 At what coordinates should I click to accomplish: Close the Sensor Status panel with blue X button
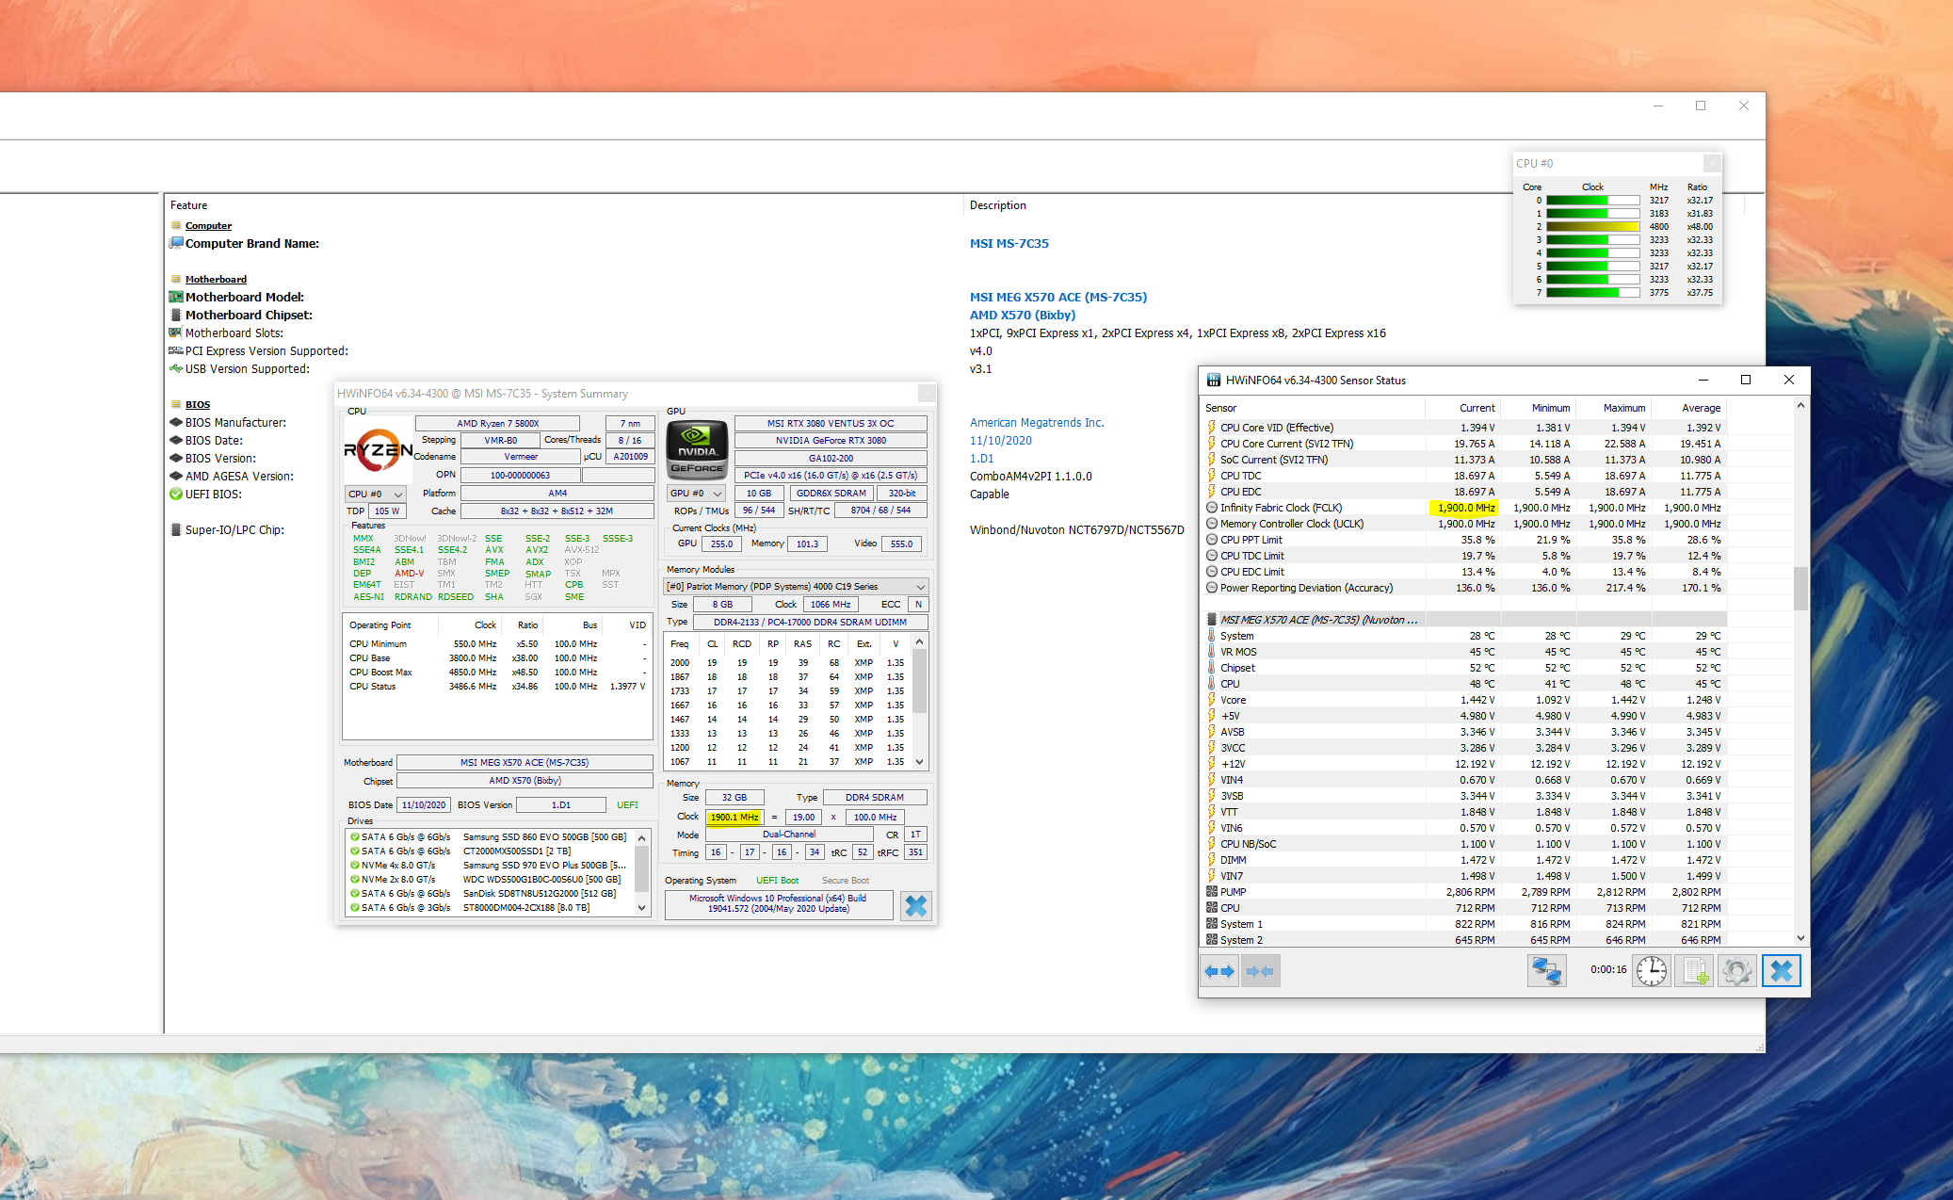pyautogui.click(x=1781, y=971)
